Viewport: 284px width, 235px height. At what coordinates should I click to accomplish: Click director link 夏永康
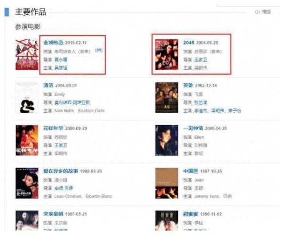tap(61, 60)
